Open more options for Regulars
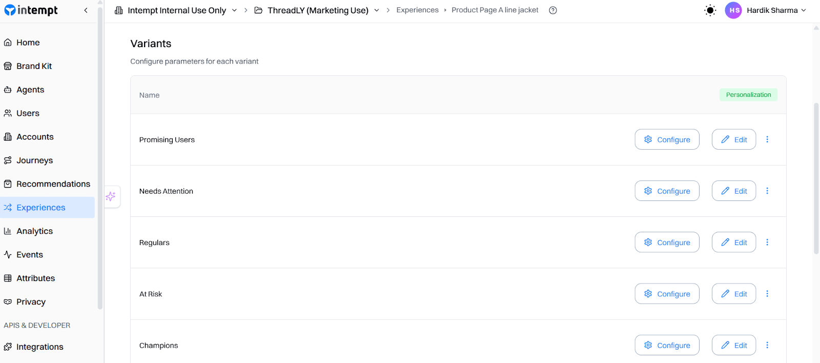820x363 pixels. pos(767,242)
